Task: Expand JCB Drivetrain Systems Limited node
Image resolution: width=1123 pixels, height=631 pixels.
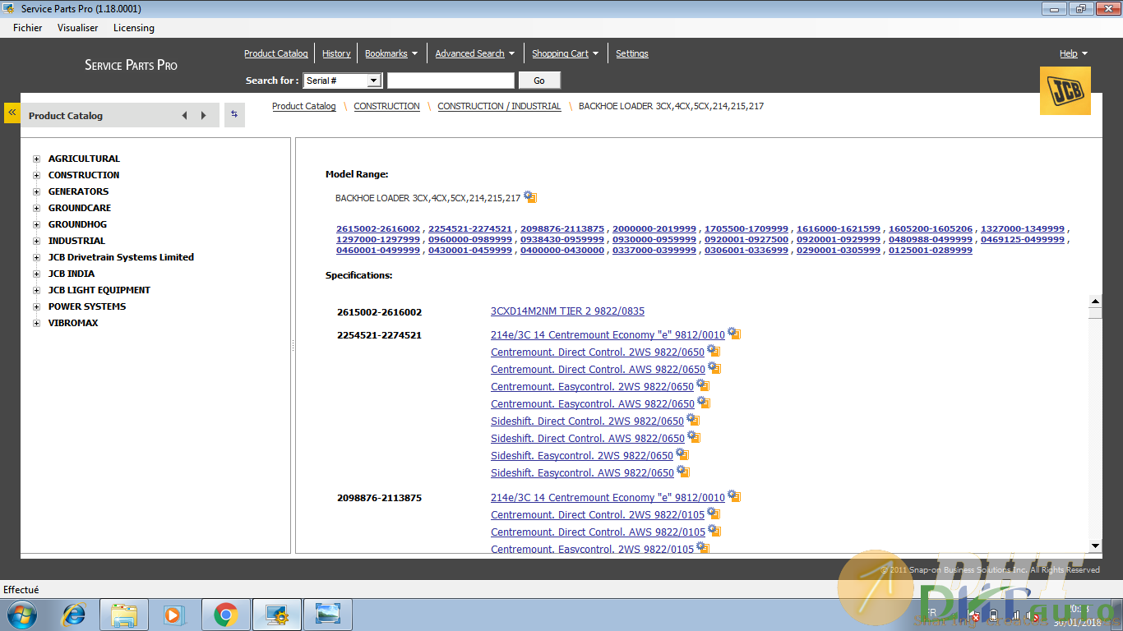Action: click(36, 257)
